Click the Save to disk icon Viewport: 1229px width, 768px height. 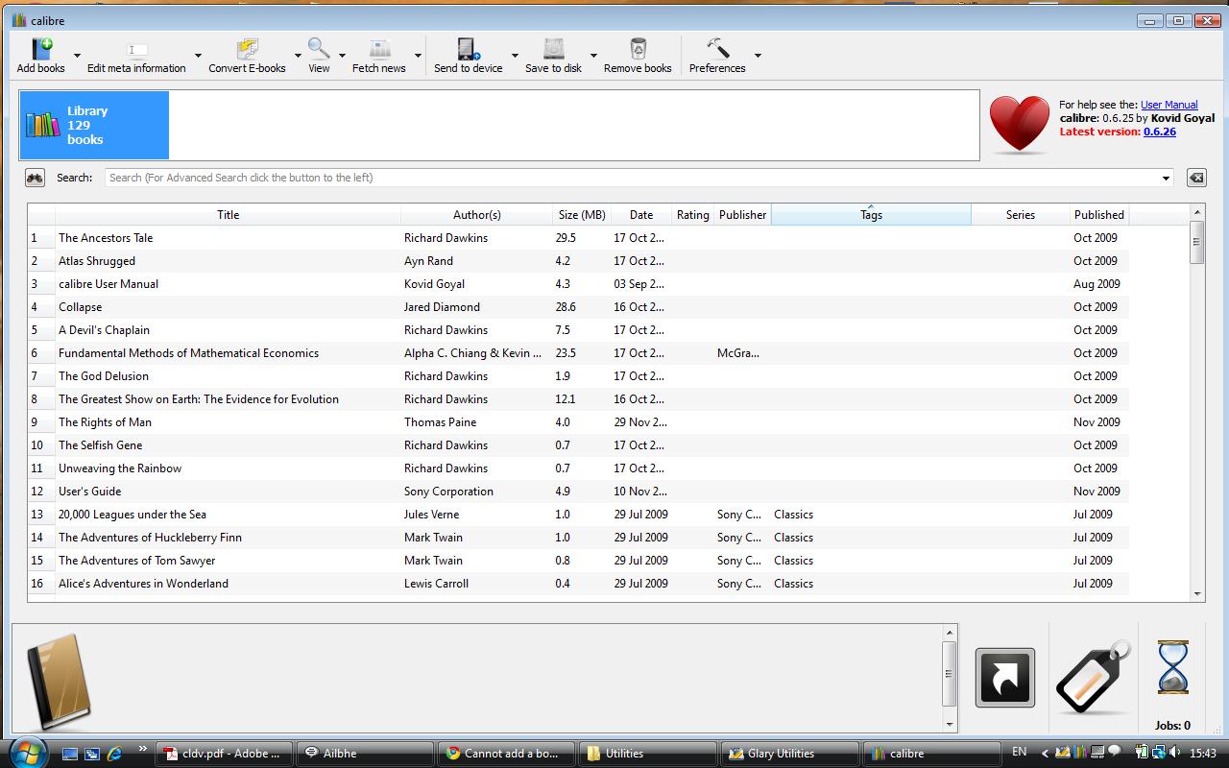coord(553,49)
